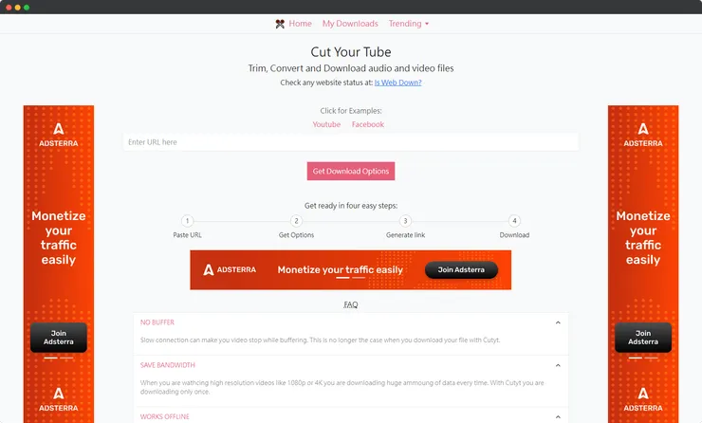Follow the Is Web Down? link
702x423 pixels.
coord(397,83)
